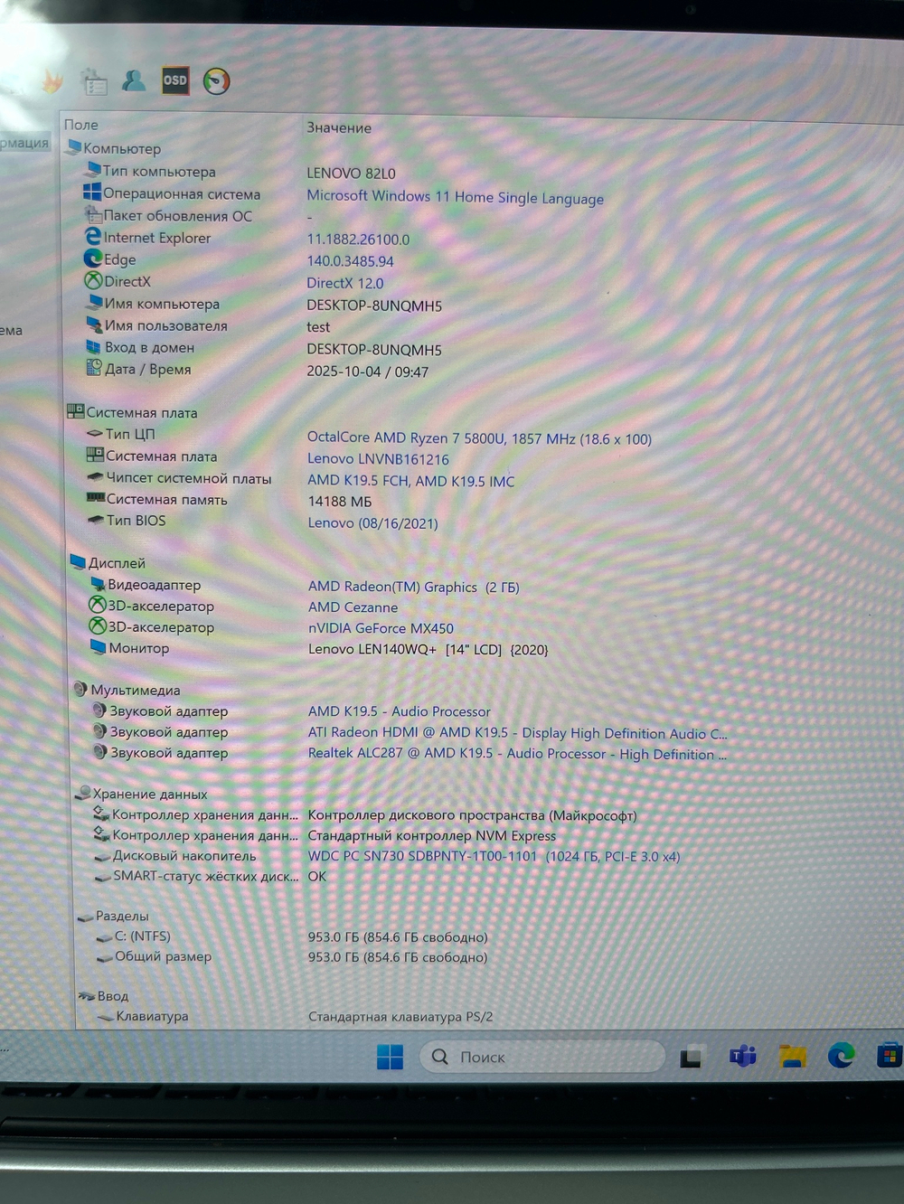Image resolution: width=904 pixels, height=1204 pixels.
Task: Open the ATI Radeon HDMI audio link
Action: (x=517, y=733)
